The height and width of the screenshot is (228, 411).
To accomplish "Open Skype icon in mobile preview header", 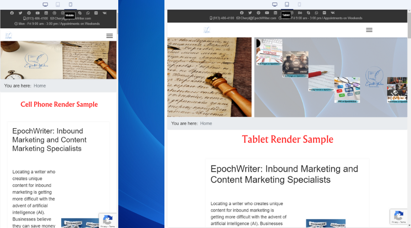I will [79, 13].
